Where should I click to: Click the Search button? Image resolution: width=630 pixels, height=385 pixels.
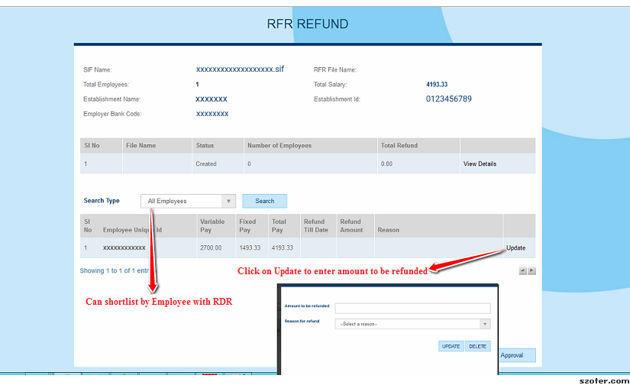264,201
